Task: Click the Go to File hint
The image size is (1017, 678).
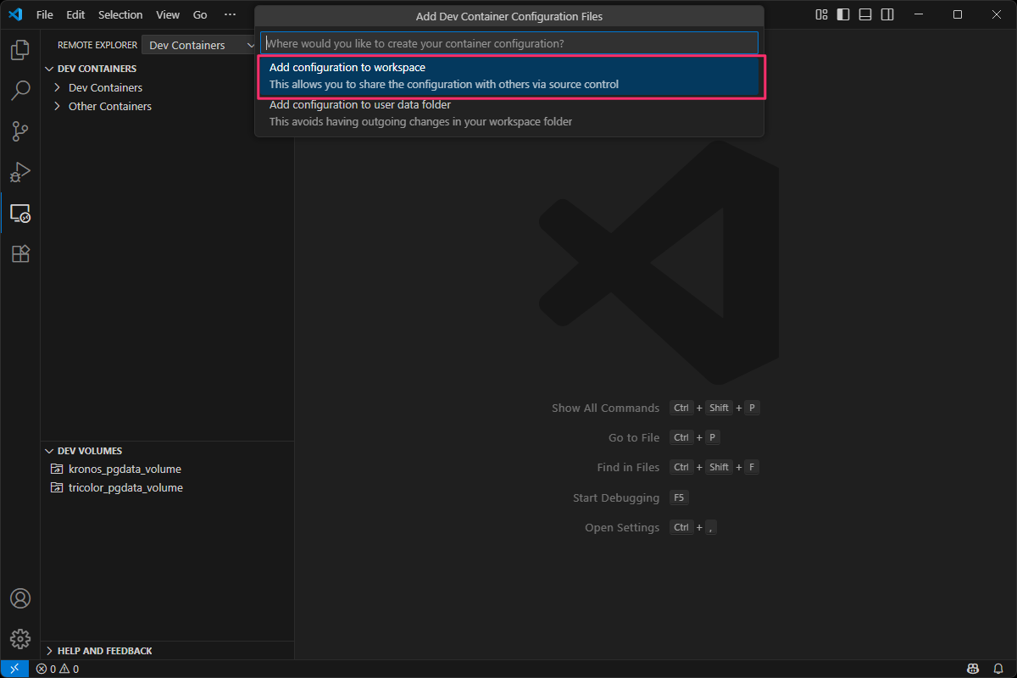Action: click(634, 437)
